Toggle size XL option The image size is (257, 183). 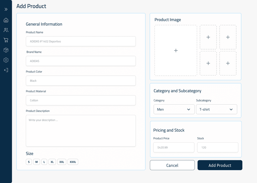click(52, 162)
